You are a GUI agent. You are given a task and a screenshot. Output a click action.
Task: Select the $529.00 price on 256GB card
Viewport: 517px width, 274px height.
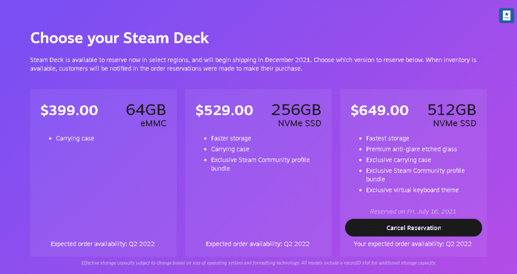pos(224,110)
